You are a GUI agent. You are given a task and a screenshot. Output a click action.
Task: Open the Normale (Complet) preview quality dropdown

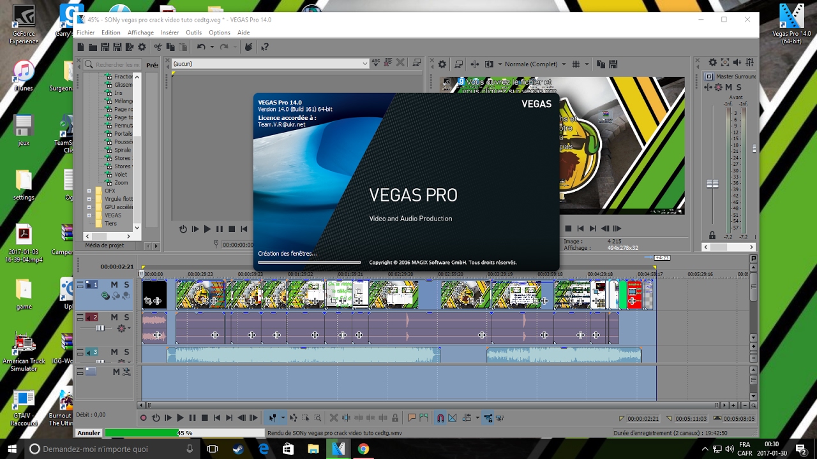coord(536,64)
